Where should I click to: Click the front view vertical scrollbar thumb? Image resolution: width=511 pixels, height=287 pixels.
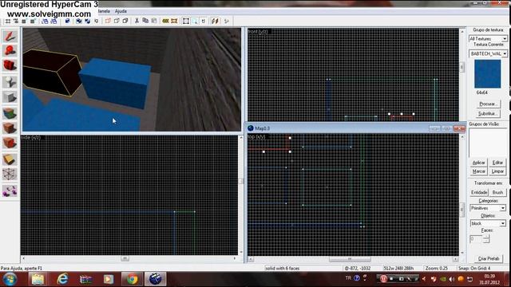(x=461, y=67)
